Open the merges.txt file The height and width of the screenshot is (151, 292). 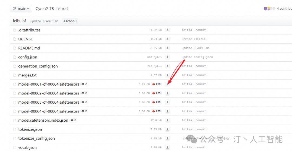27,75
